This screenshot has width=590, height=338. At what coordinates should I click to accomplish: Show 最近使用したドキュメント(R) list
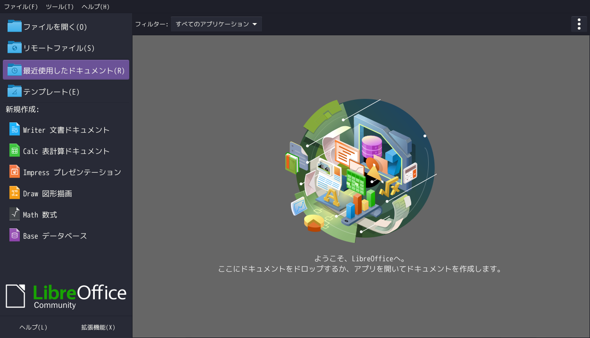click(x=66, y=70)
